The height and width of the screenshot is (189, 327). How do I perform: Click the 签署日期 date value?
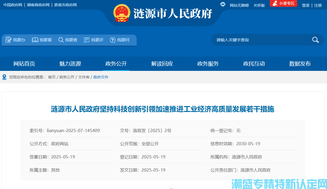(63, 157)
